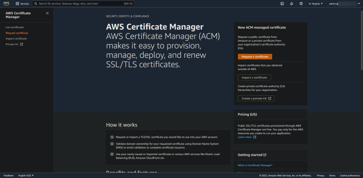Click the Feedback link in the footer

[x=9, y=176]
